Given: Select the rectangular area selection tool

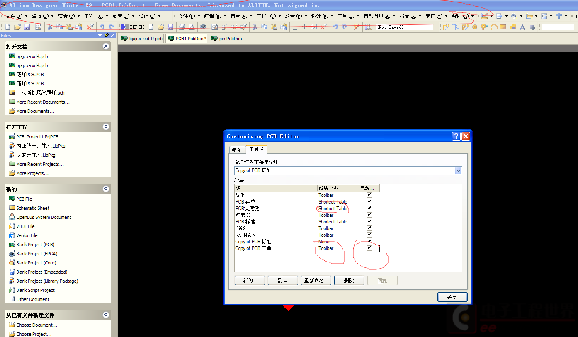Looking at the screenshot, I should [295, 27].
